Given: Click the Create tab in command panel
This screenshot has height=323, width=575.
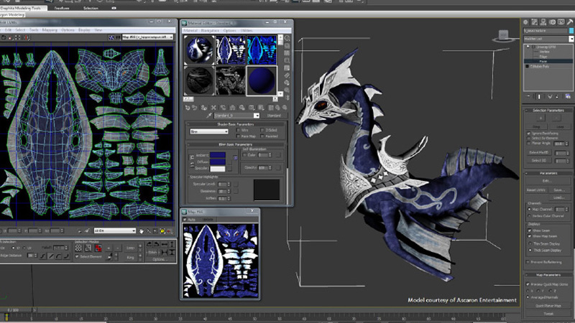Looking at the screenshot, I should point(526,22).
